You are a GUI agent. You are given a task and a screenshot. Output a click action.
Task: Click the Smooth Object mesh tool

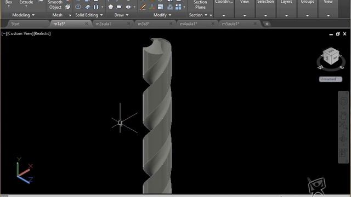tap(55, 5)
